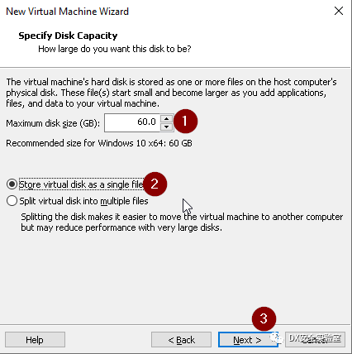Click the red circle marker numbered 3
352x354 pixels.
[x=264, y=318]
